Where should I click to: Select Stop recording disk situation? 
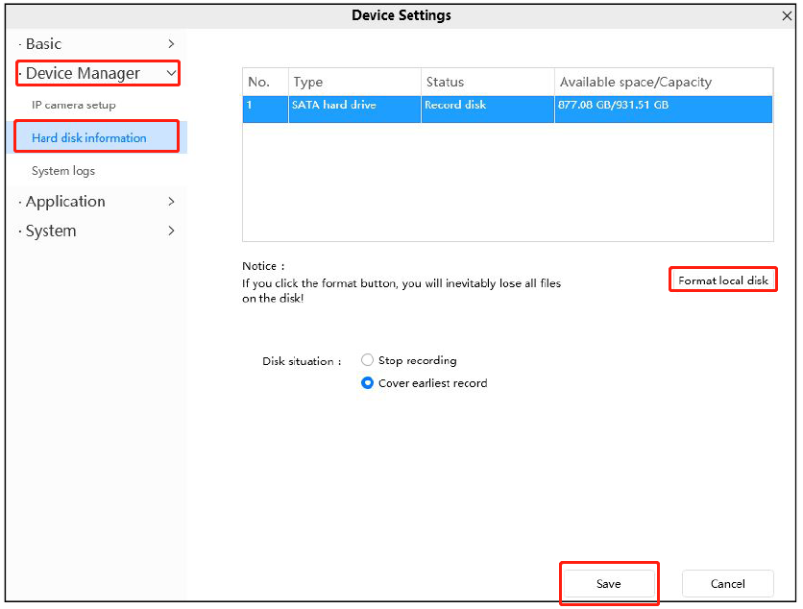(x=367, y=360)
